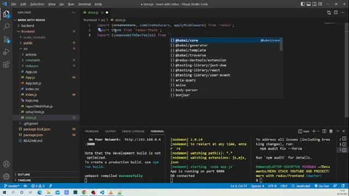
Task: Click Customize Layout button in title bar
Action: (320, 4)
